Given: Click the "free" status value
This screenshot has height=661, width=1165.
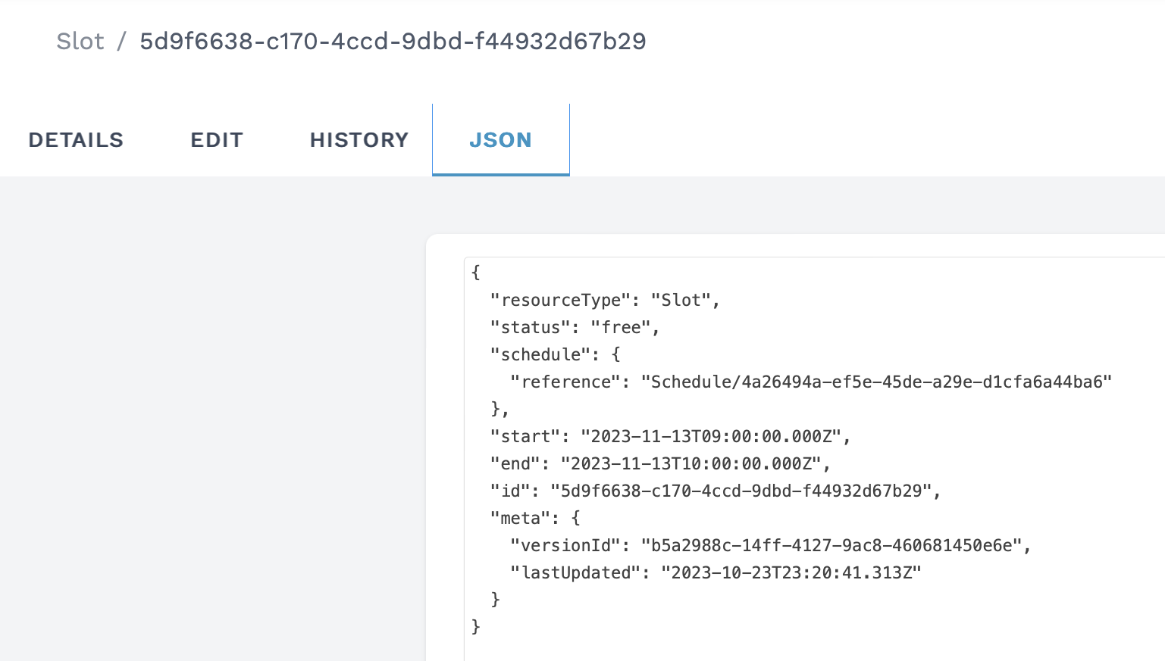Looking at the screenshot, I should click(x=621, y=328).
